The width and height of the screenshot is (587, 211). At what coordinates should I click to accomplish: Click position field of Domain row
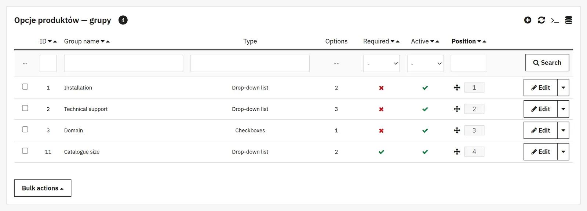tap(474, 130)
